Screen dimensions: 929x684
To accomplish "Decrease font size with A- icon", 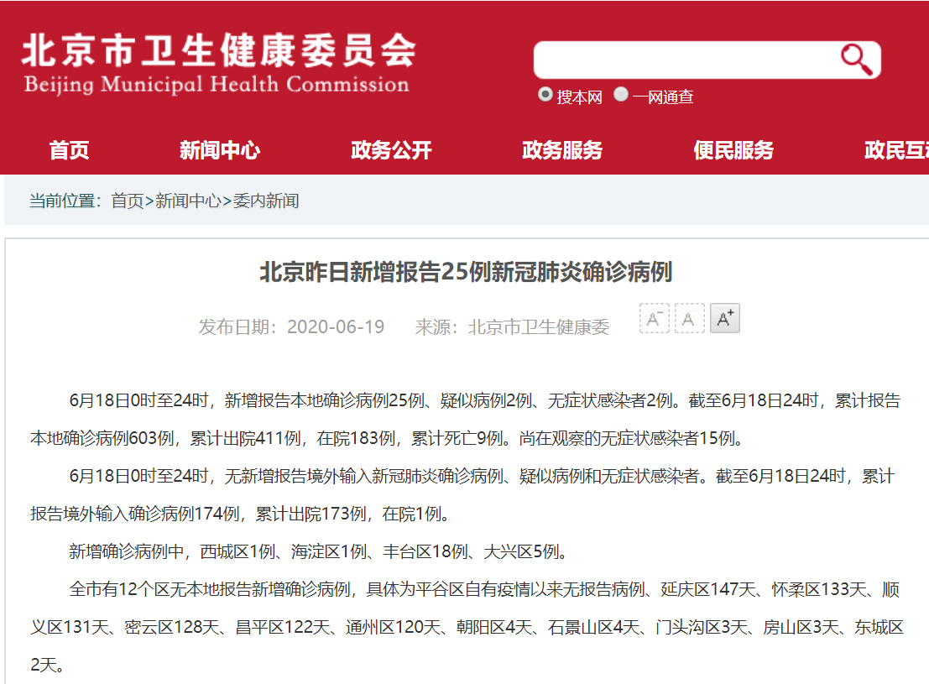I will 655,319.
